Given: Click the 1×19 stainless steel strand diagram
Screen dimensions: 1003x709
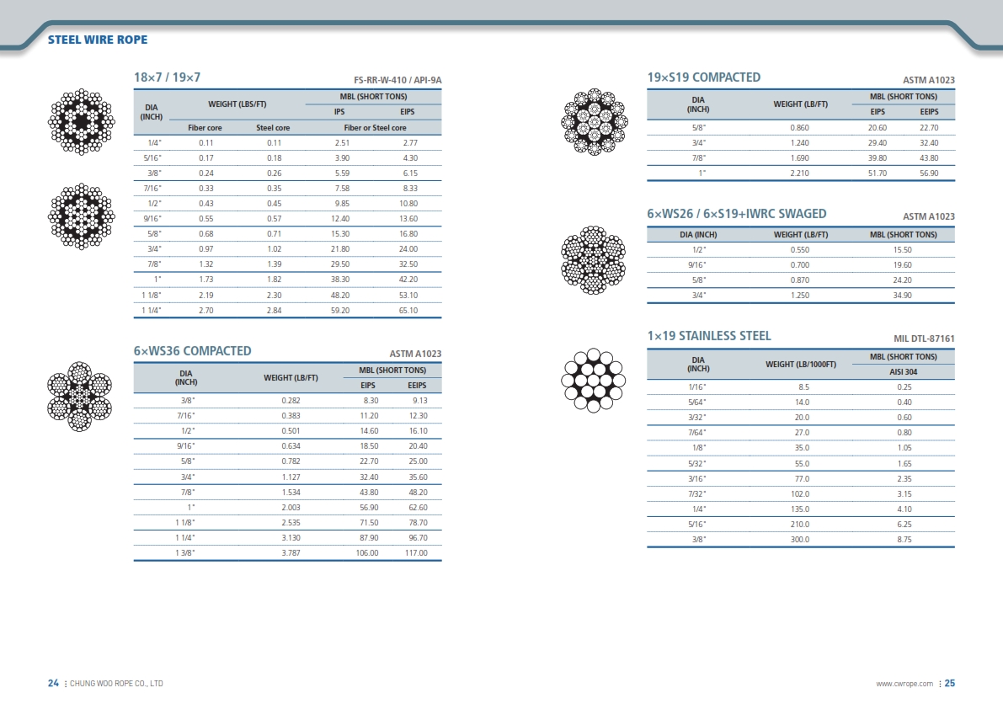Looking at the screenshot, I should click(593, 381).
